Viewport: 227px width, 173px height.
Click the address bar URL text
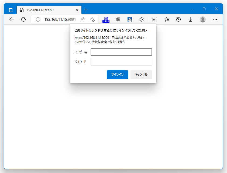(x=60, y=19)
